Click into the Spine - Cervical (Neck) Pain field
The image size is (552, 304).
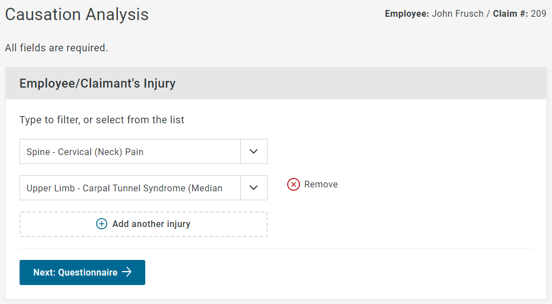point(130,152)
